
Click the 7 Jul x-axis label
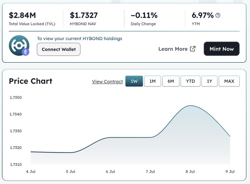tap(150, 171)
